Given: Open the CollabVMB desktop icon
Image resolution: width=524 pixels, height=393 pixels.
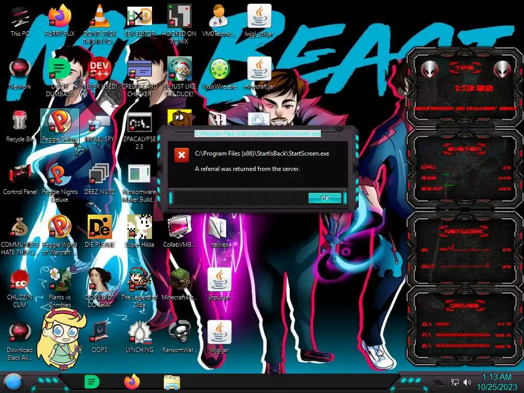Looking at the screenshot, I should 180,232.
